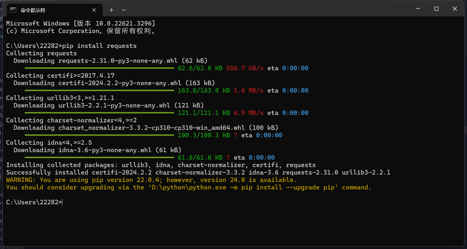The height and width of the screenshot is (249, 467).
Task: Click the 'Successfully installed' line
Action: coord(198,172)
